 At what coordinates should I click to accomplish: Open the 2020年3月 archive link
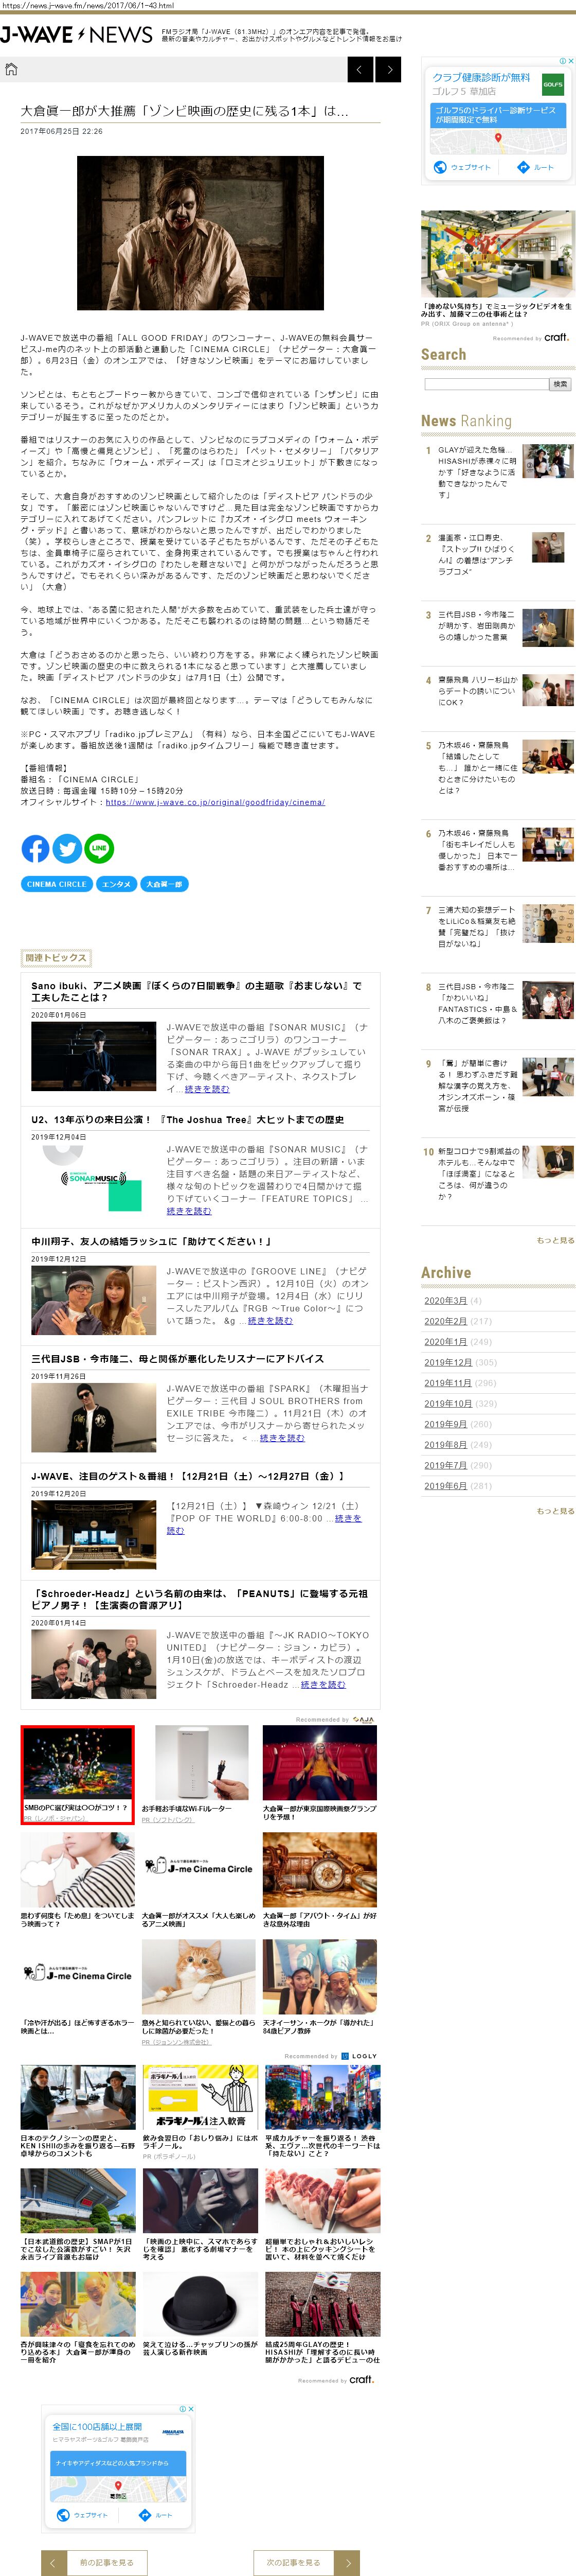tap(445, 1300)
